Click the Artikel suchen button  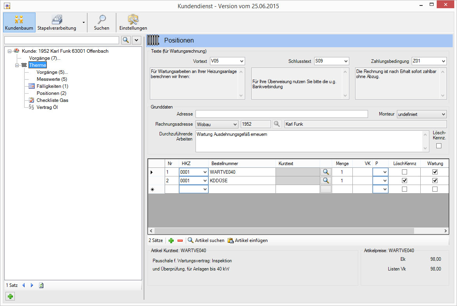(206, 241)
